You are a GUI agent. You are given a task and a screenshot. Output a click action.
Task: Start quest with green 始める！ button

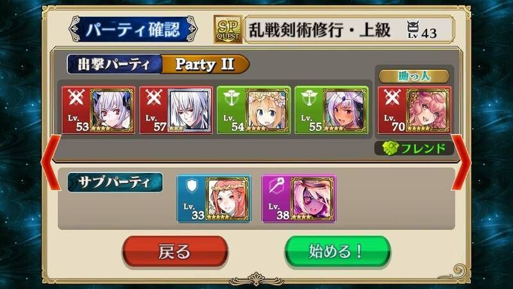click(x=337, y=252)
